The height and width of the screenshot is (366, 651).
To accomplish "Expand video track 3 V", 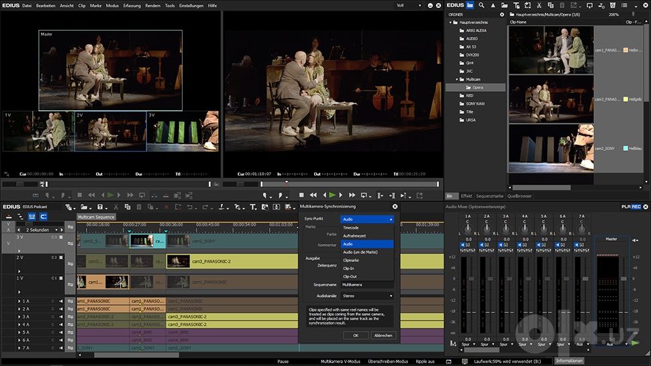I will tap(19, 251).
